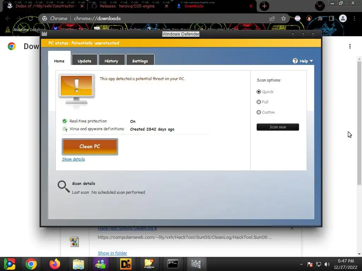
Task: Click the Scan details magnifying glass icon
Action: (x=64, y=186)
